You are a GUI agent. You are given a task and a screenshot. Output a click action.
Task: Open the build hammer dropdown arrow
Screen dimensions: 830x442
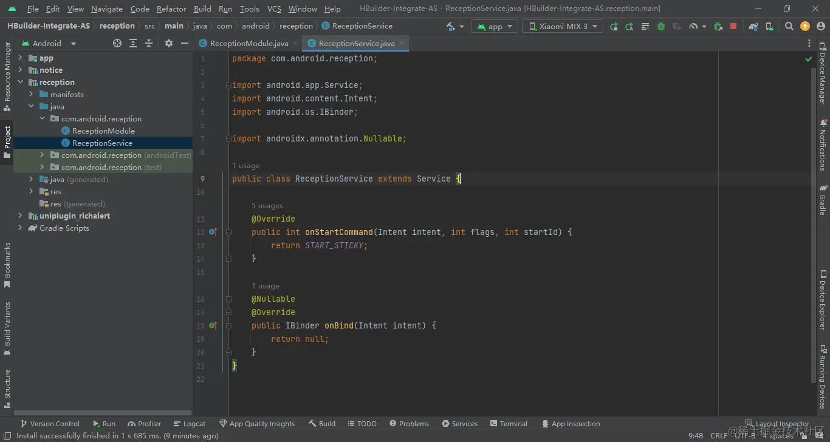click(x=462, y=27)
